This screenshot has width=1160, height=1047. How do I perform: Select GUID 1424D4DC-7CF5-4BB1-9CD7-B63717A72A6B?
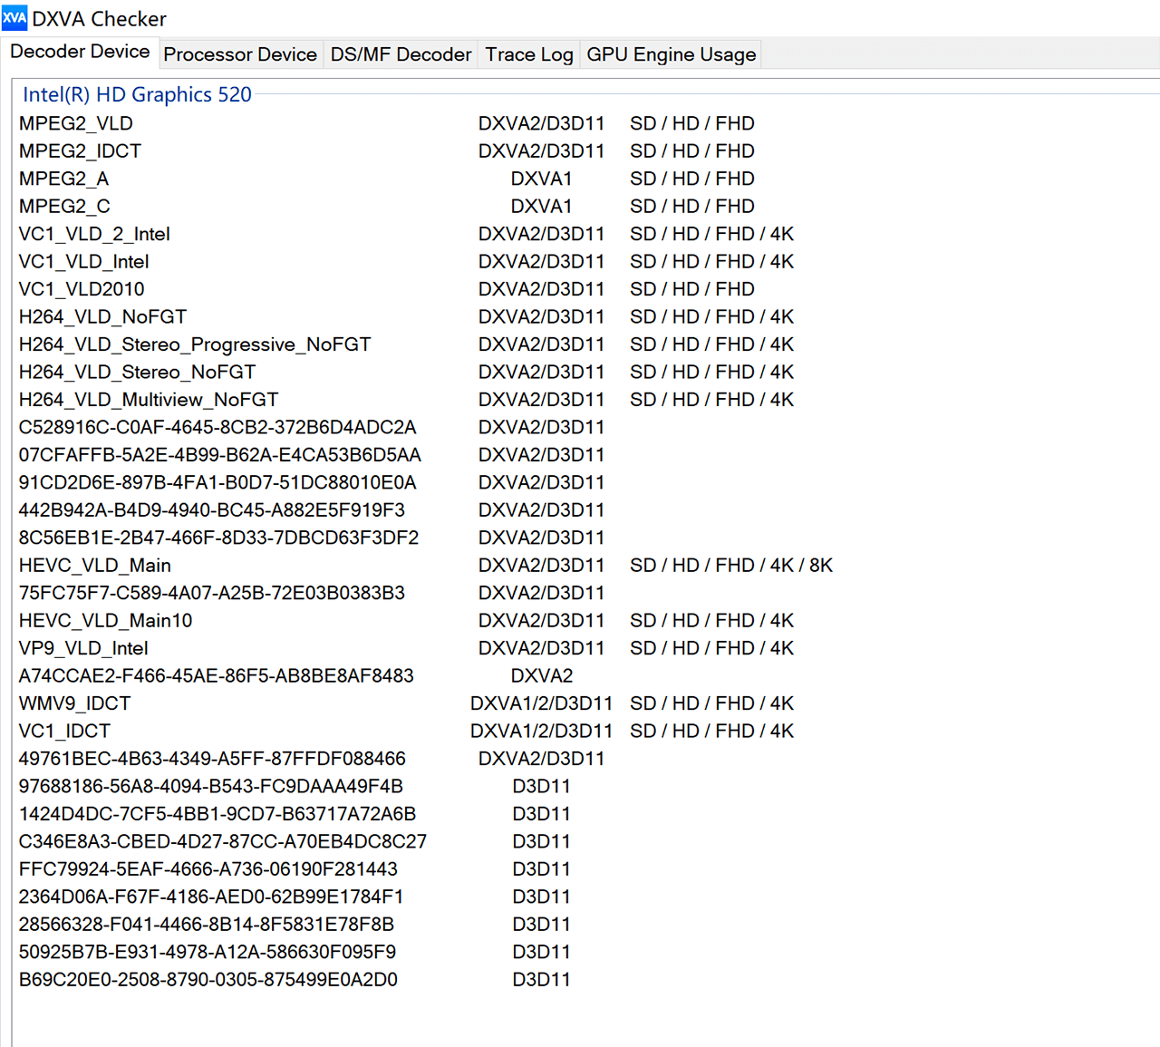point(217,814)
